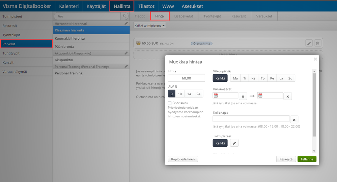
Task: Toggle Pe weekday
Action: [272, 78]
